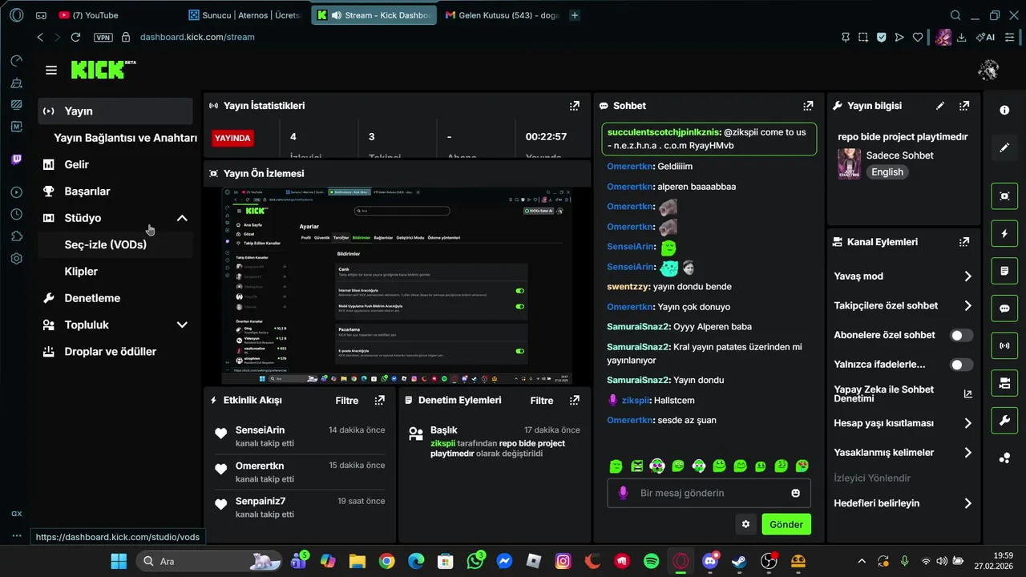The image size is (1026, 577).
Task: Switch to the Sunucu Aternos tab
Action: pos(244,15)
